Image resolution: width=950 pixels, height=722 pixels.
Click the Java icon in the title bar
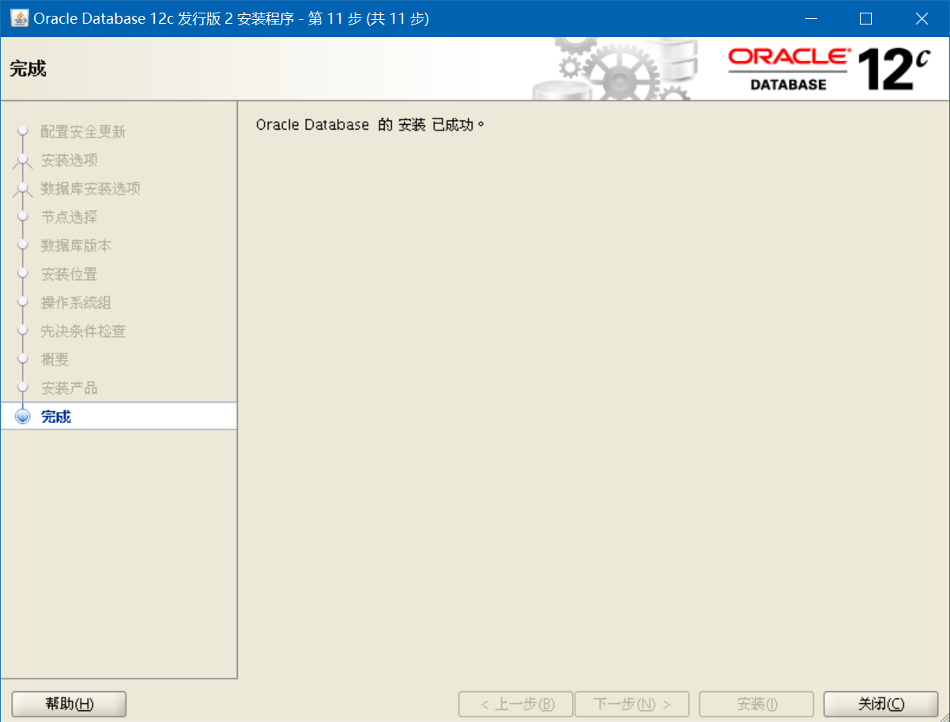pyautogui.click(x=19, y=18)
